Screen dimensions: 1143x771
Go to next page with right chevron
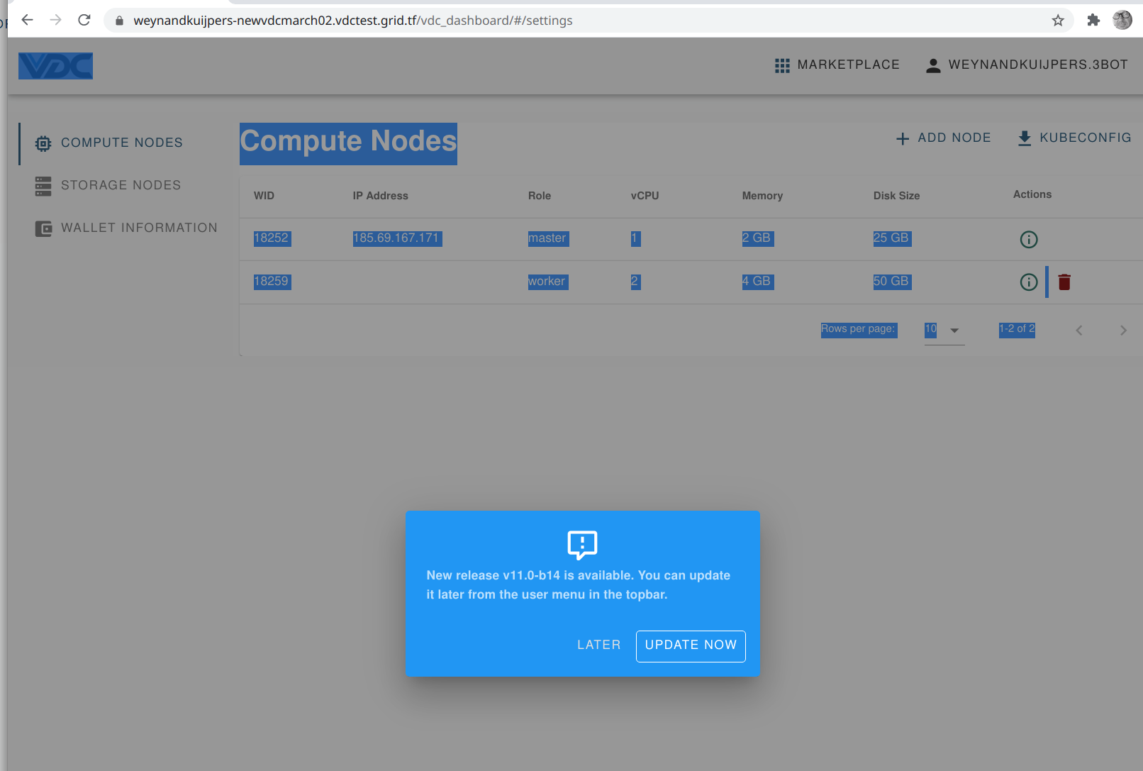click(1122, 330)
